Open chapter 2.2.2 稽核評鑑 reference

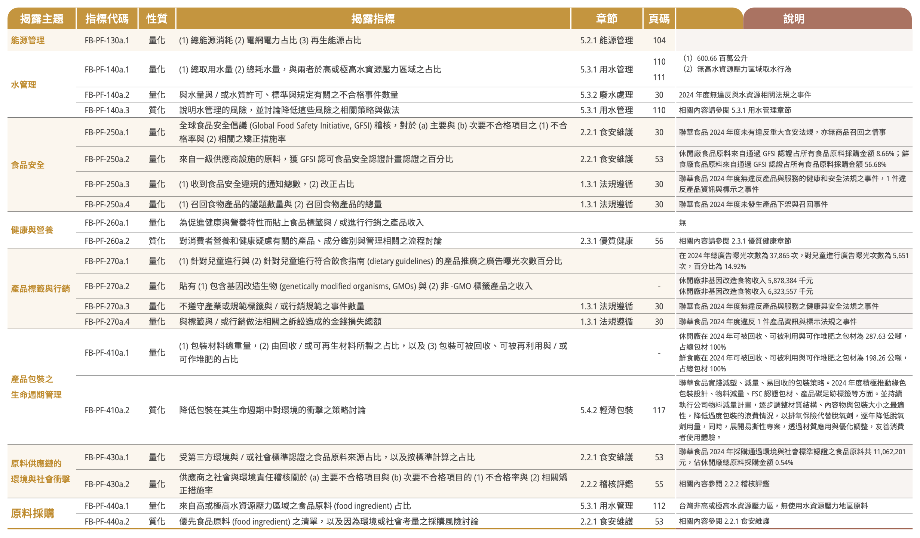pos(606,484)
